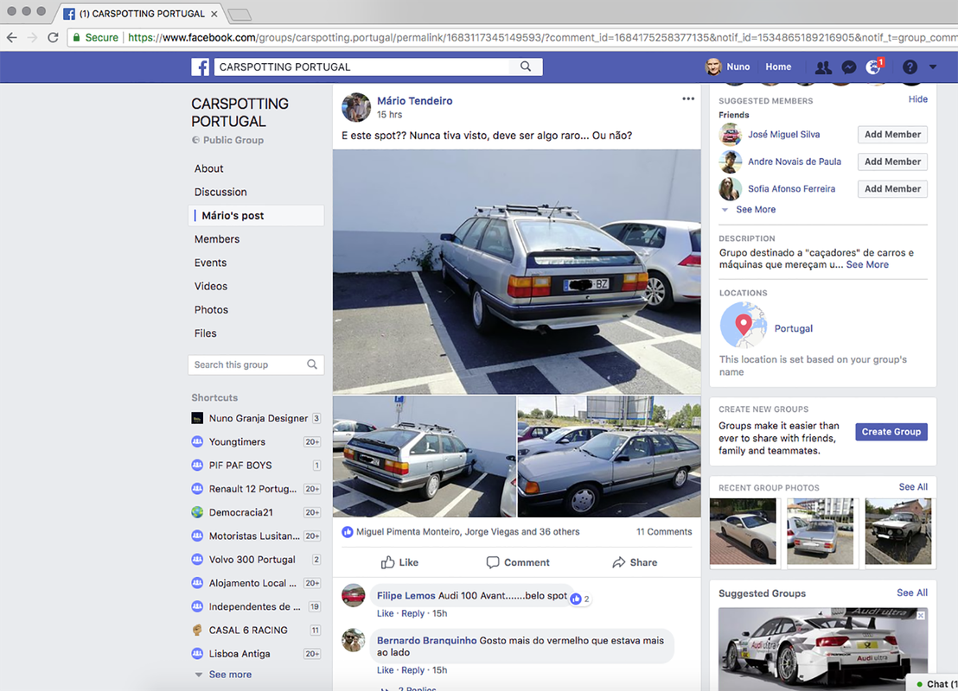Open Bernardo Branquinho's profile avatar

[353, 640]
